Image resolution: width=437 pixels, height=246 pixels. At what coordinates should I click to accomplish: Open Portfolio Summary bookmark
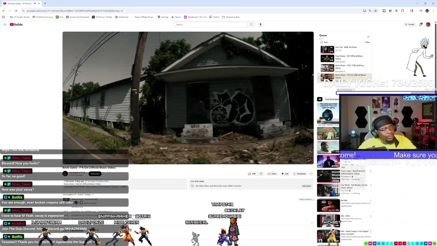(43, 17)
